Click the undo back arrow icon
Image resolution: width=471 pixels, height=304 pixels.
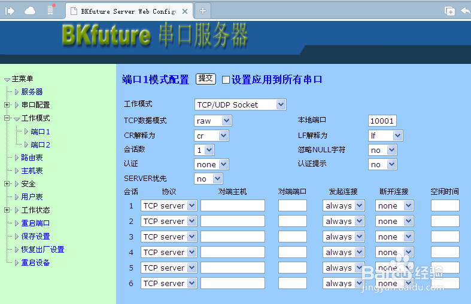(x=466, y=11)
